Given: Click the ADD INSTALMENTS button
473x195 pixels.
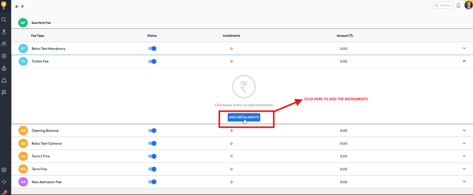Looking at the screenshot, I should click(x=244, y=117).
